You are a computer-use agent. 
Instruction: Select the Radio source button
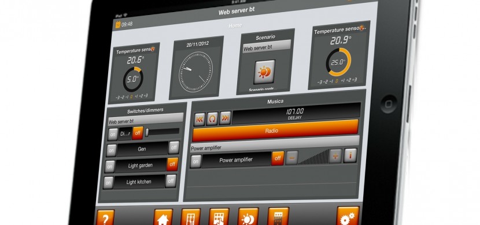click(x=275, y=130)
